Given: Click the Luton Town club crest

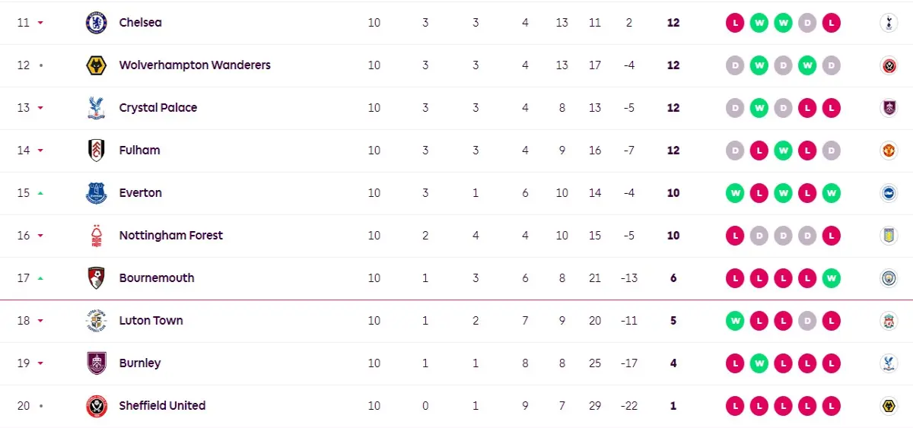Looking at the screenshot, I should coord(97,321).
